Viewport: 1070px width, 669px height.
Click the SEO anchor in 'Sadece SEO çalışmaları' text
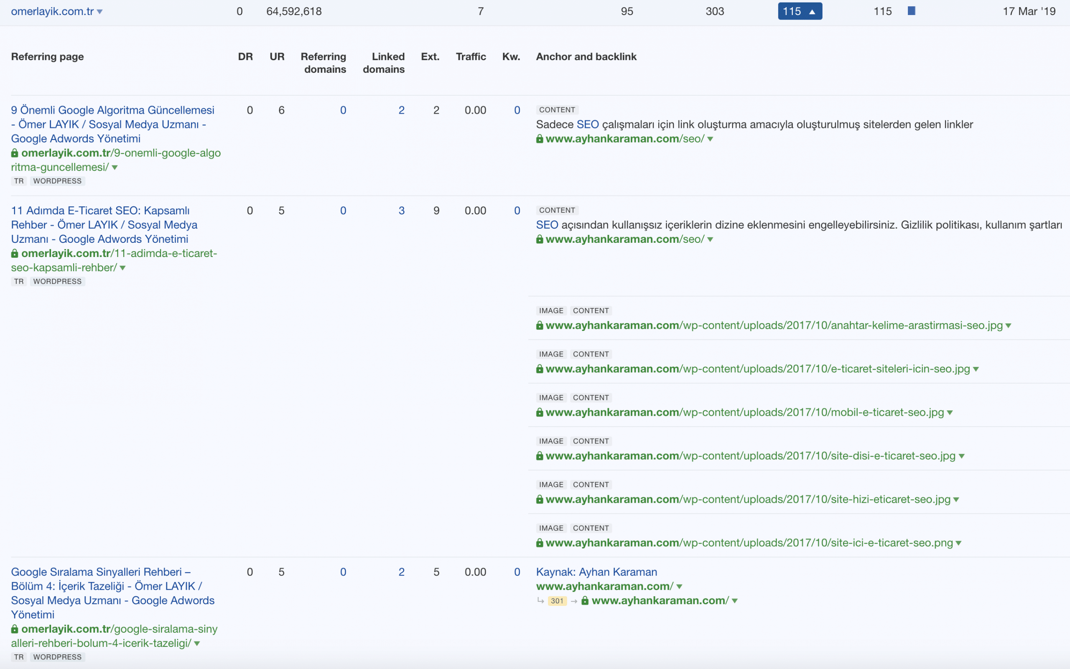point(588,125)
